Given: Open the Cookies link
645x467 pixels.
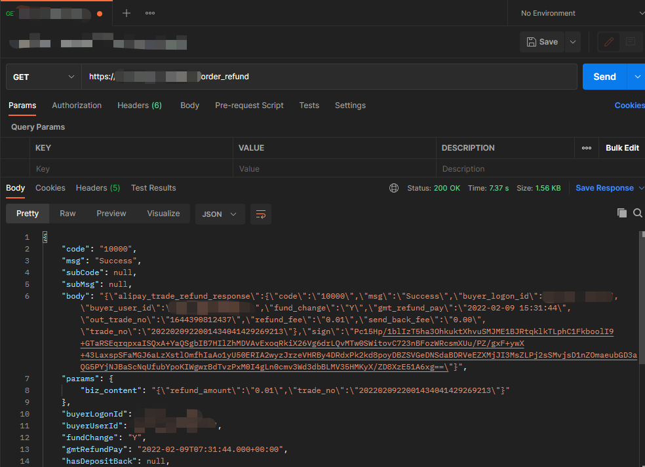Looking at the screenshot, I should tap(629, 105).
